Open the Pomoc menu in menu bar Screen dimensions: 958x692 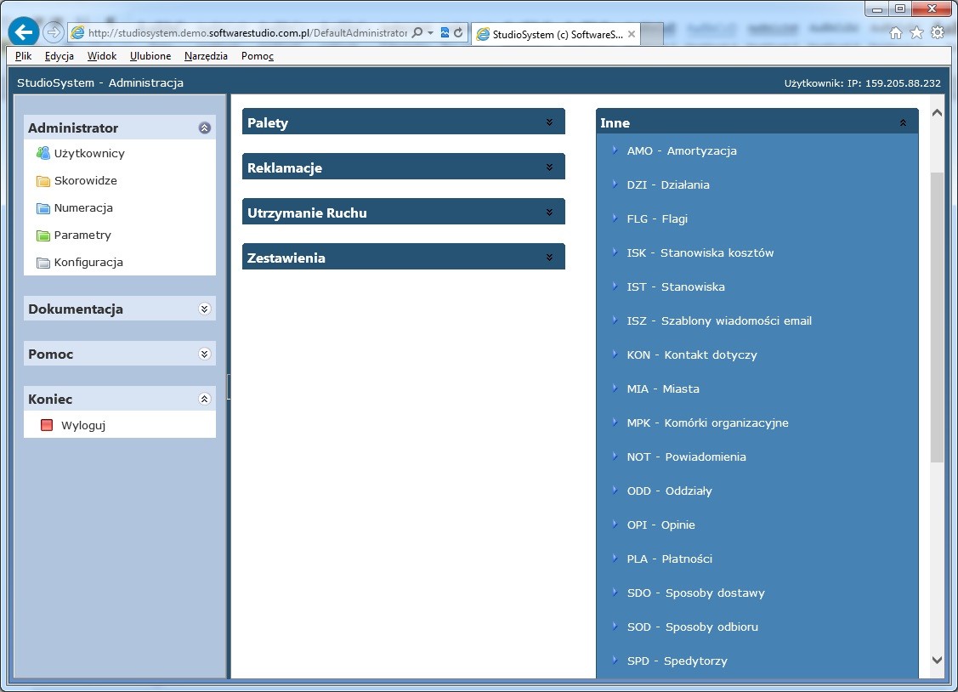tap(258, 55)
